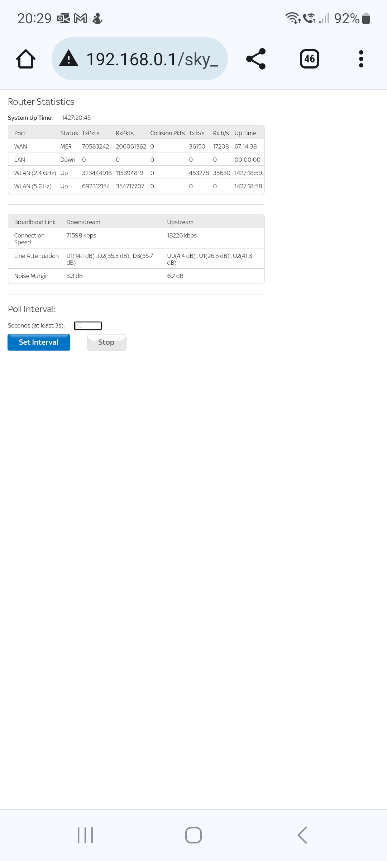Select the Router Statistics heading
The width and height of the screenshot is (387, 861).
[x=41, y=102]
